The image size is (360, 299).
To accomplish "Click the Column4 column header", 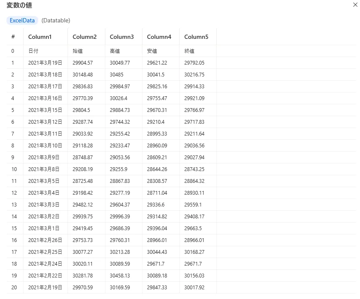I will 159,37.
